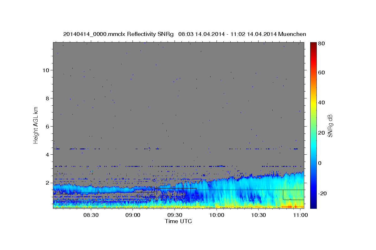Viewport: 376px width, 250px height.
Task: Click the colorbar value -20
Action: pos(322,193)
